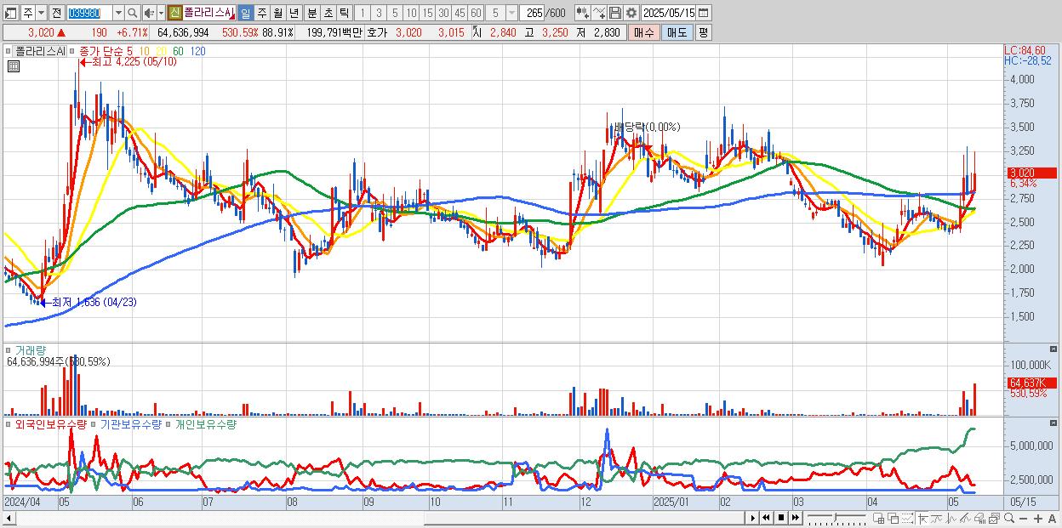This screenshot has height=528, width=1062.
Task: Click the fast-forward button in bottom bar
Action: point(795,518)
